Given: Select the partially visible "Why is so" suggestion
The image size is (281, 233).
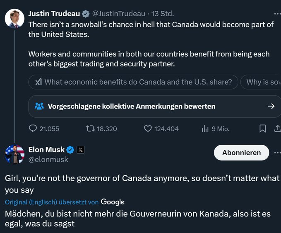Looking at the screenshot, I should click(x=262, y=82).
